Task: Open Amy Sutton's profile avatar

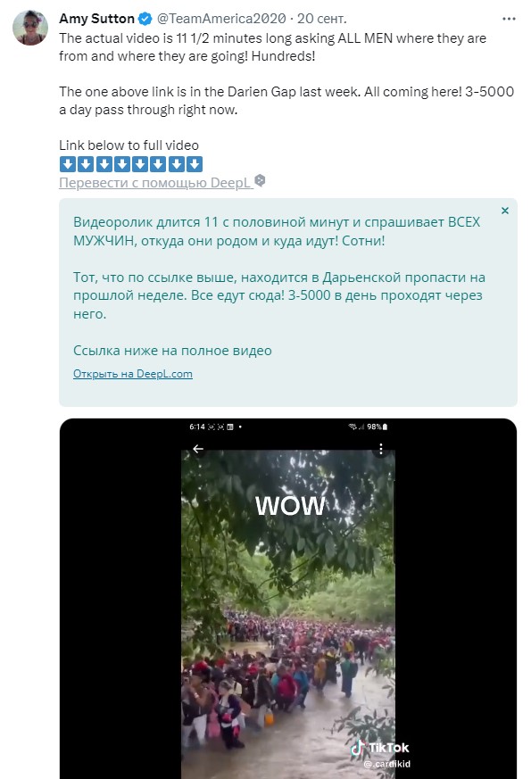Action: coord(30,28)
